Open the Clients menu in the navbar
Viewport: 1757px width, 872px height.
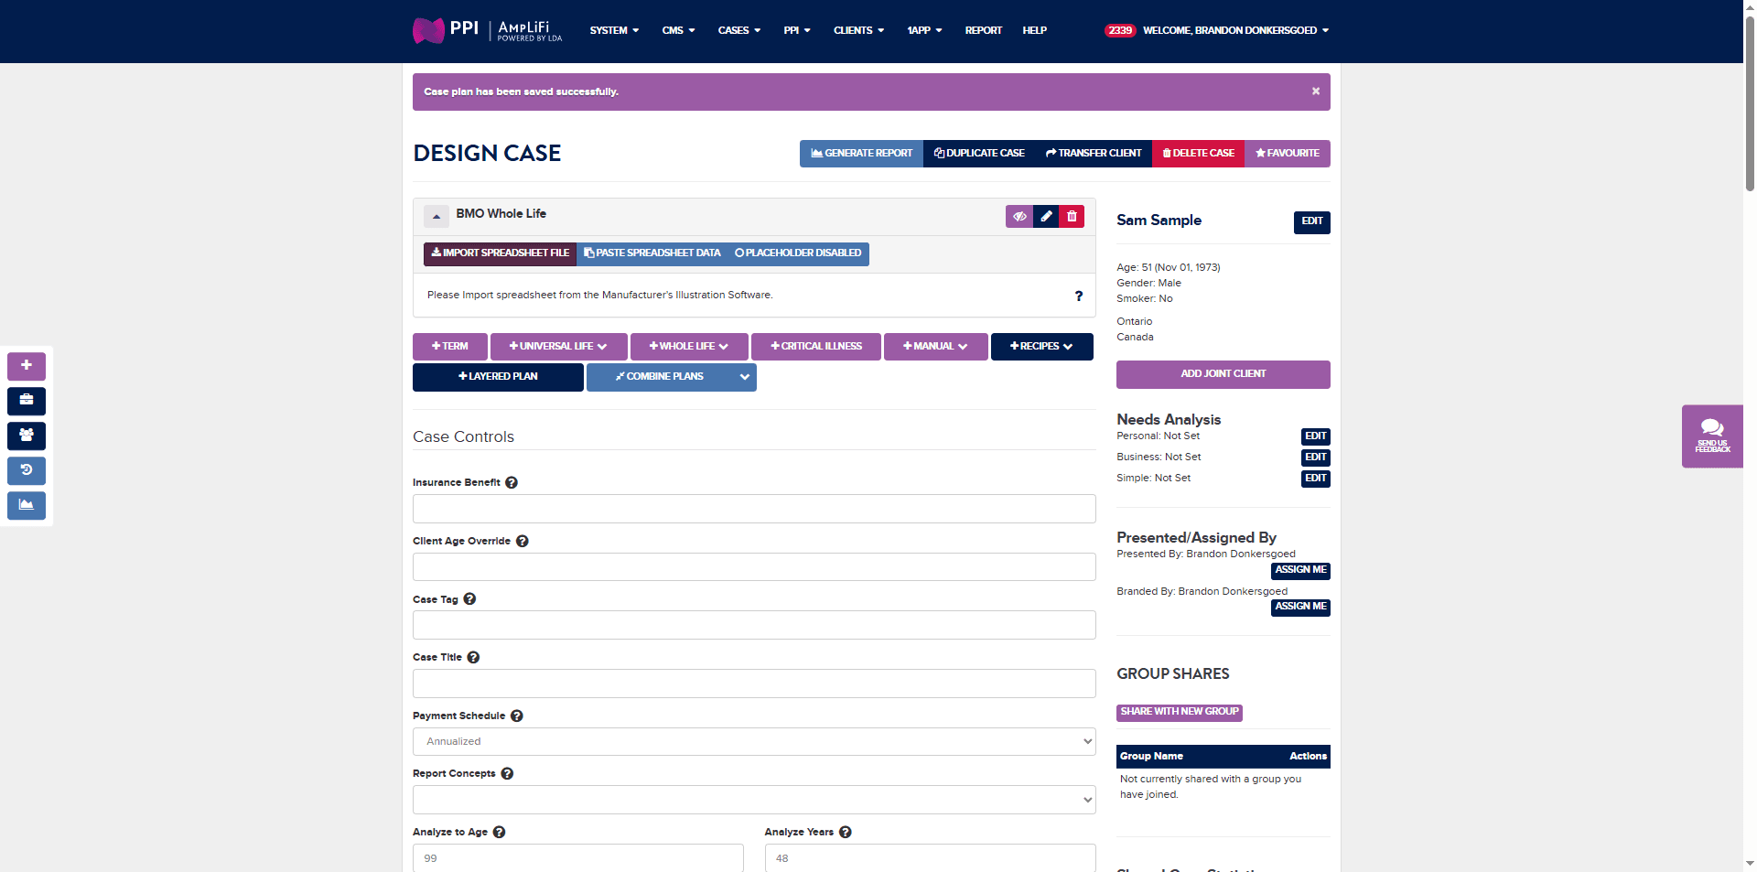pos(858,30)
